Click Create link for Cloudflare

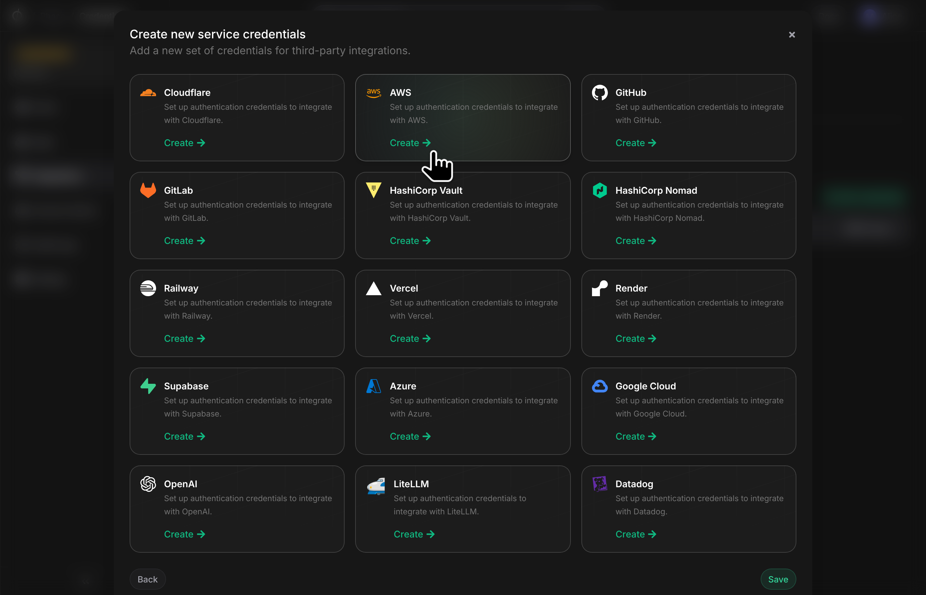point(184,143)
